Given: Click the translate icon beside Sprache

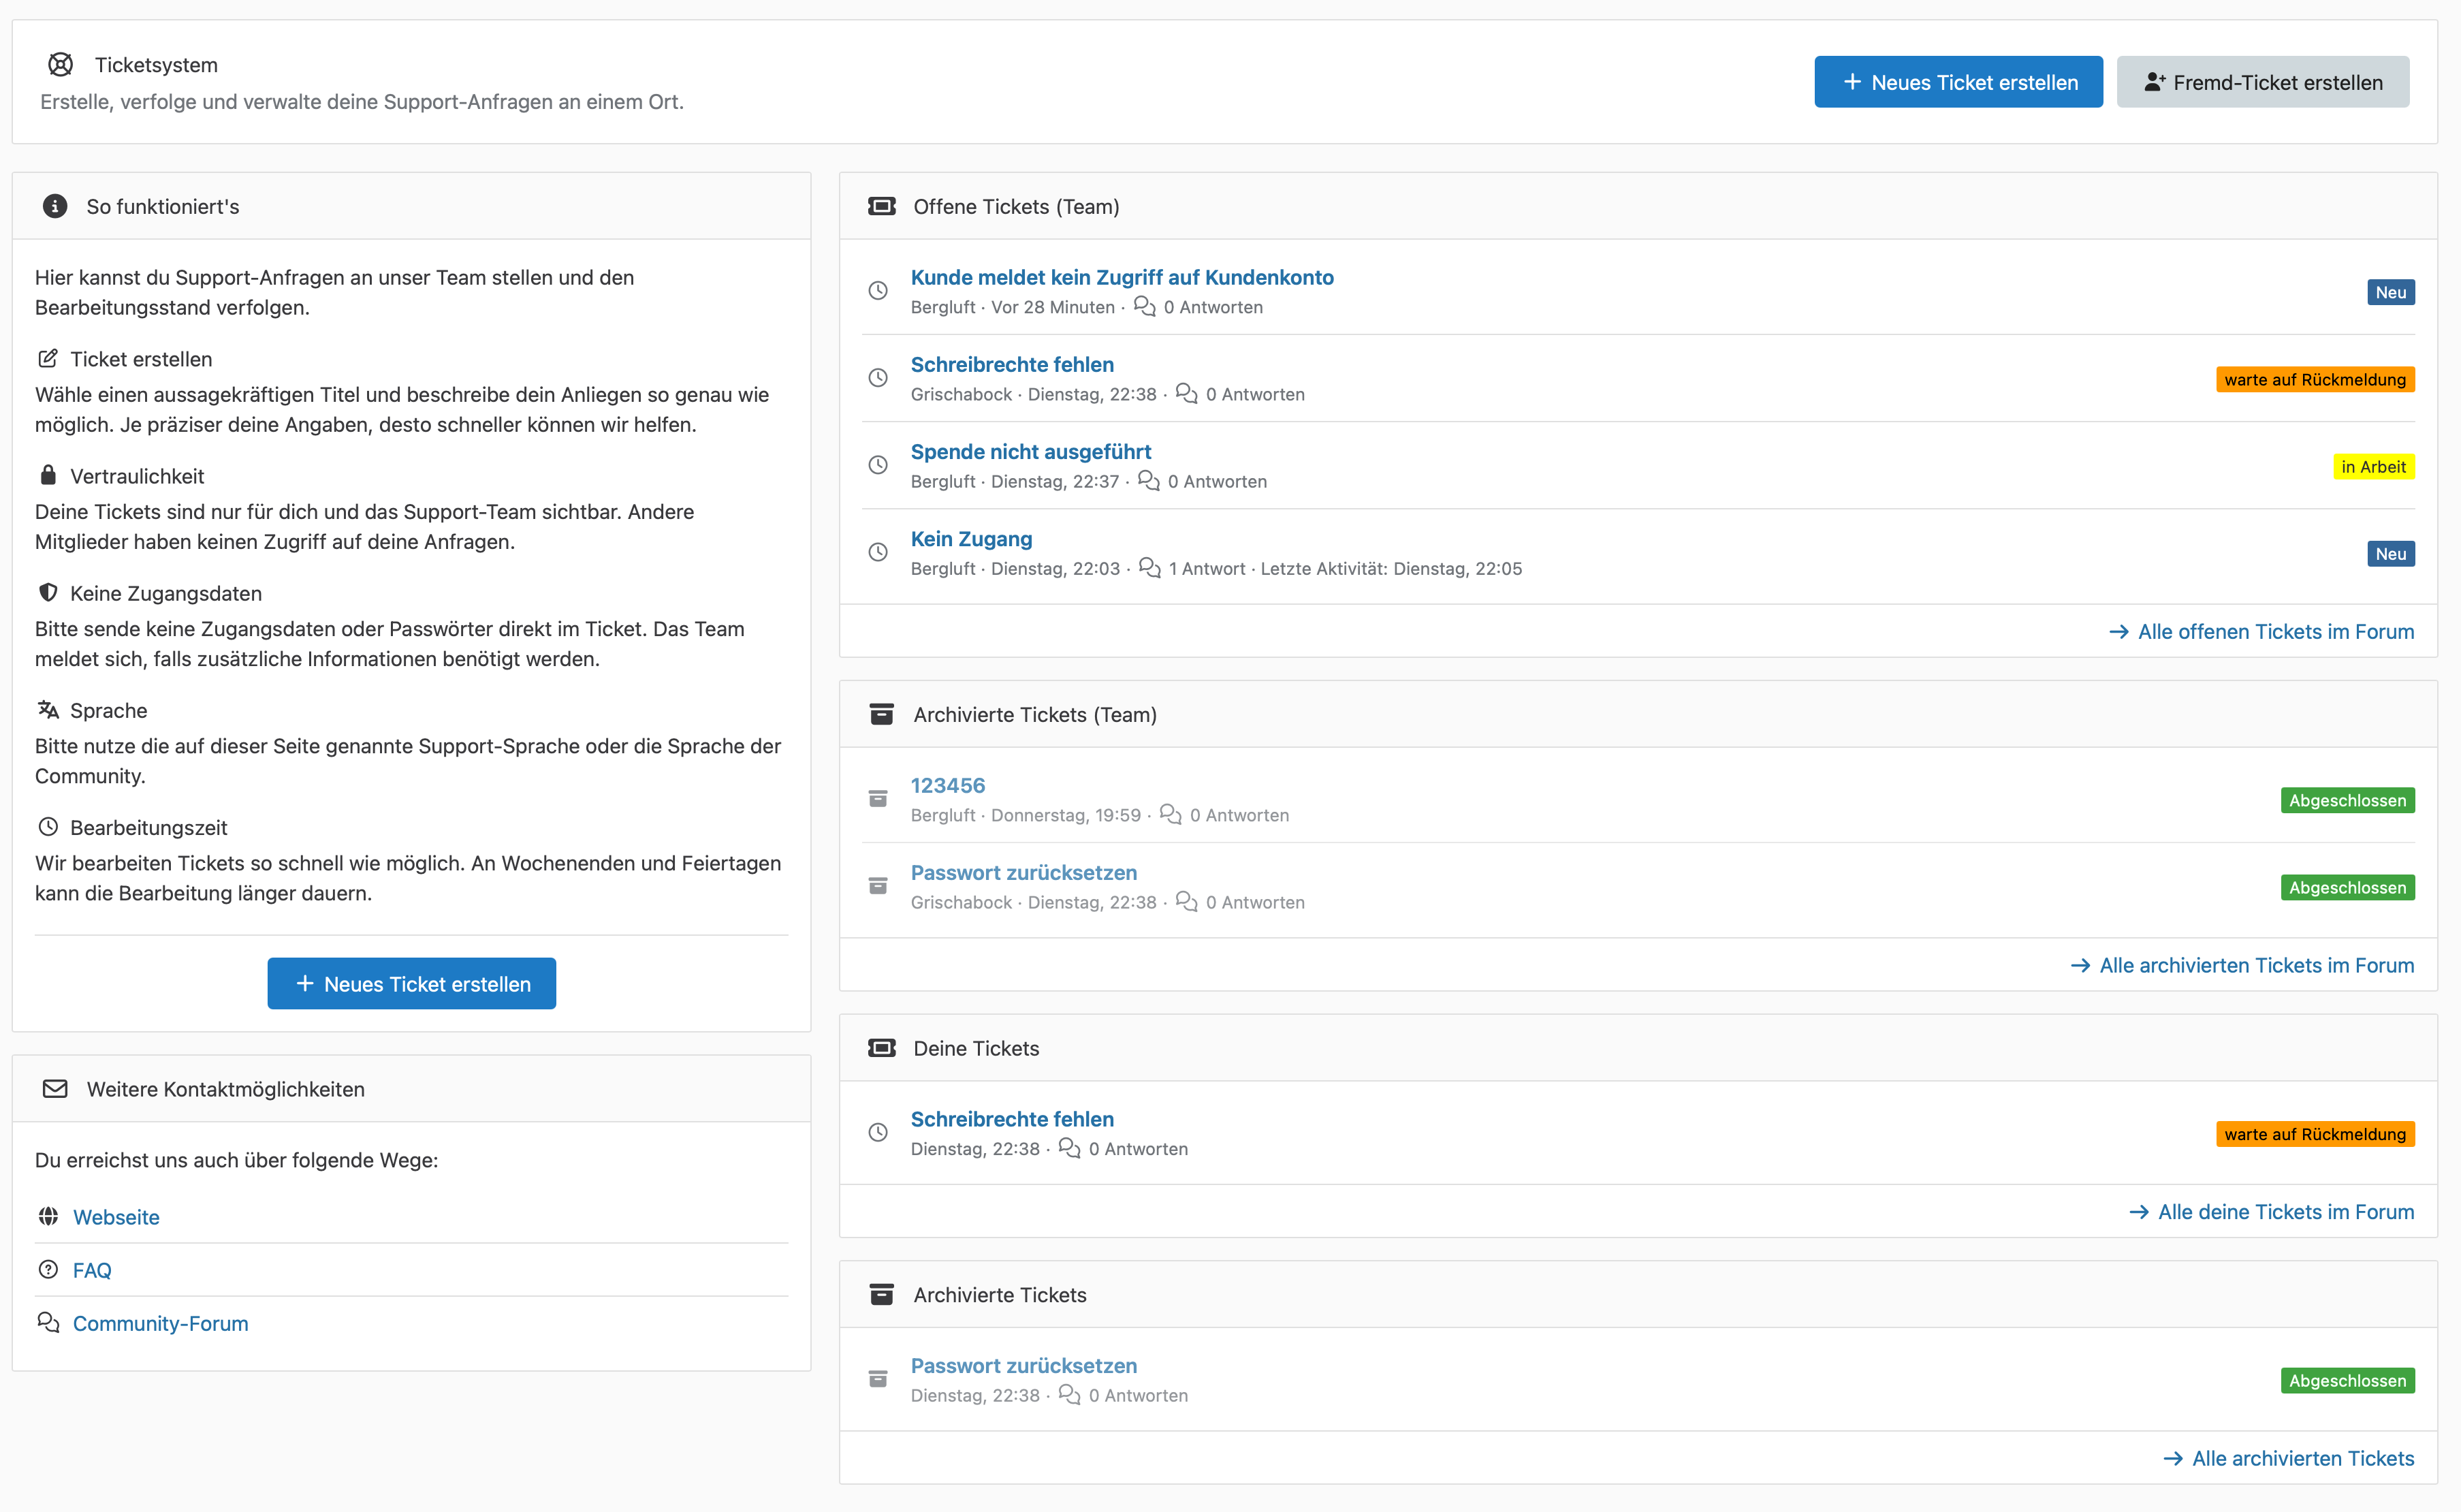Looking at the screenshot, I should pyautogui.click(x=48, y=709).
